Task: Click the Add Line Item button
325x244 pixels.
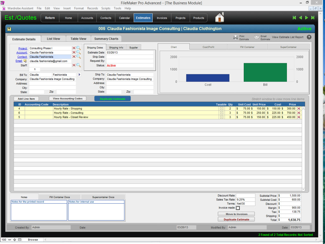Action: click(x=26, y=99)
